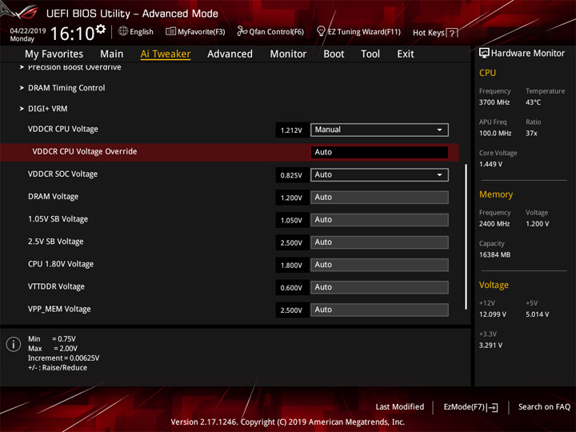The height and width of the screenshot is (432, 576).
Task: Click 1.05V SB Voltage Auto field
Action: (379, 220)
